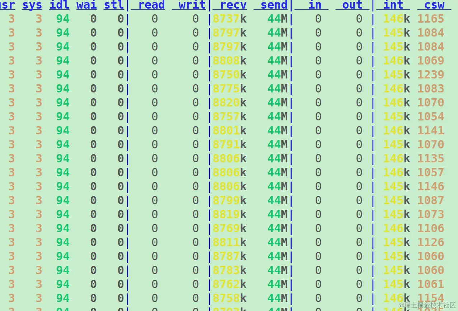Select the recv value 8808k
Viewport: 458px width, 311px height.
230,61
